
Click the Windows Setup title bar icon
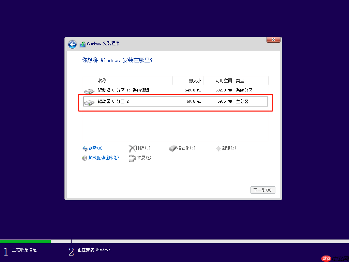82,44
